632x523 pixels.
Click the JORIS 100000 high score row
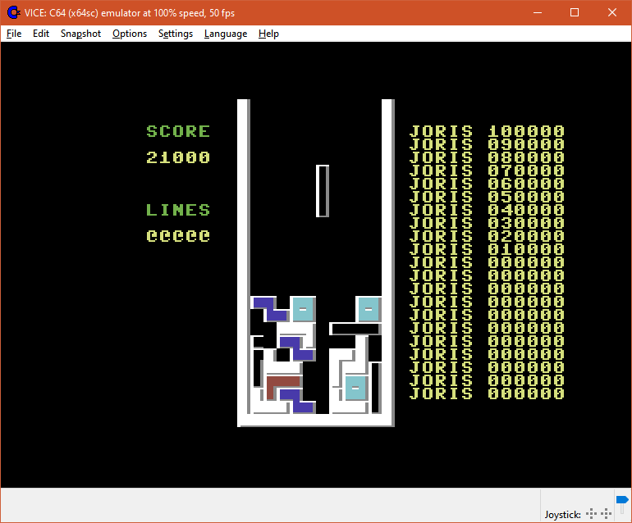(487, 131)
